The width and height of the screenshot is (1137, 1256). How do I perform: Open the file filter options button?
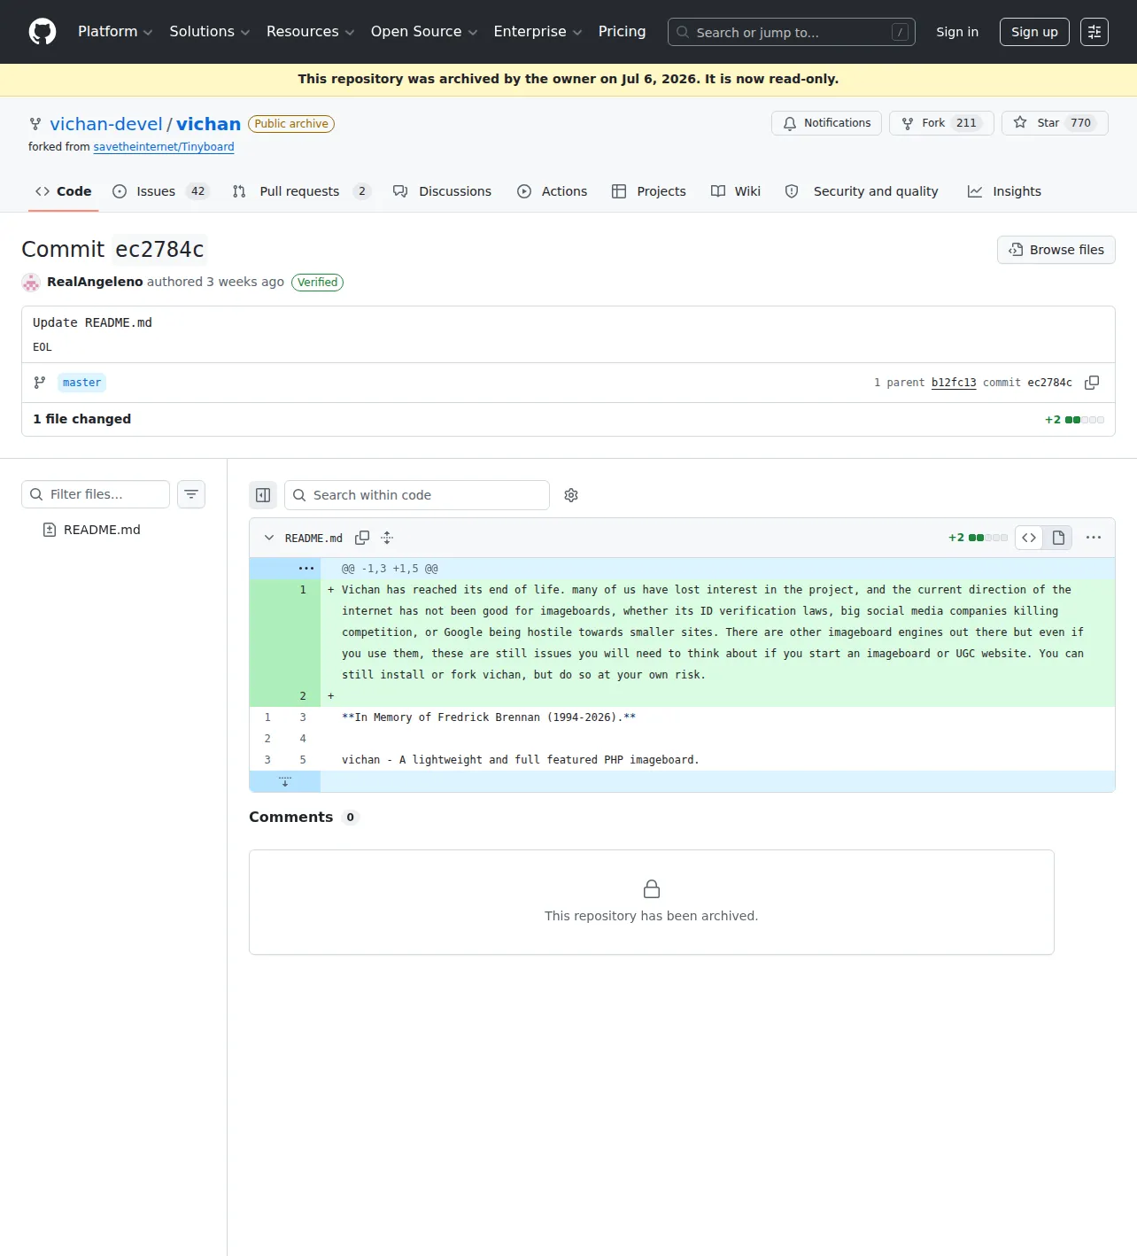pos(191,494)
